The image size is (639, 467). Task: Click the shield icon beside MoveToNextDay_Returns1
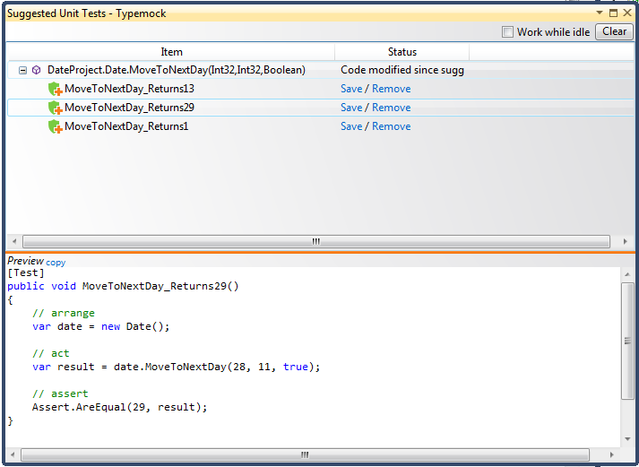click(55, 126)
